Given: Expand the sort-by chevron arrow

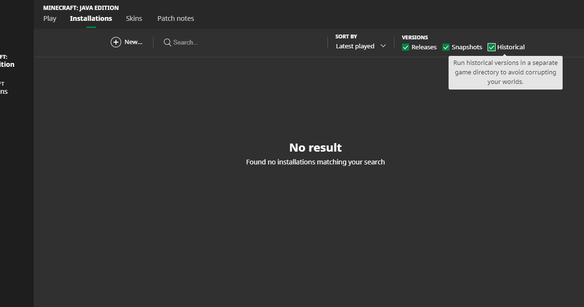Looking at the screenshot, I should click(383, 46).
